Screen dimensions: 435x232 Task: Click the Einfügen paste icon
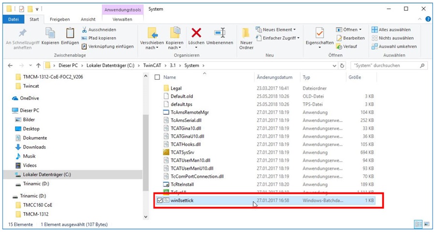[x=70, y=34]
